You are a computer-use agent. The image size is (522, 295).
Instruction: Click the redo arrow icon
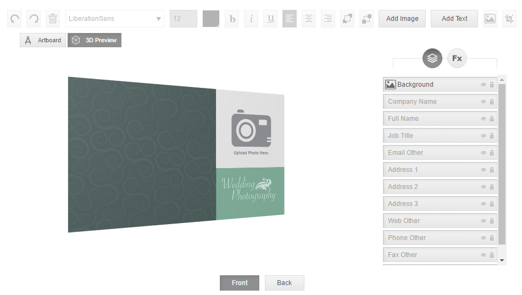34,19
